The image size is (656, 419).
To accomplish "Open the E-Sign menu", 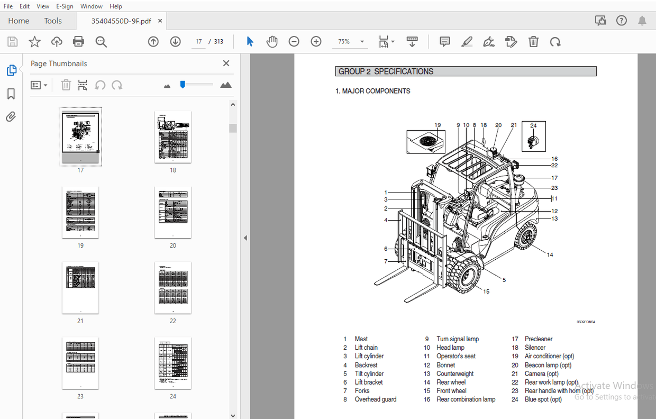I will (65, 6).
